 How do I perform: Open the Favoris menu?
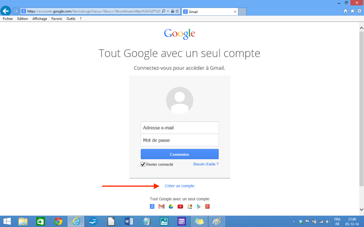point(57,19)
